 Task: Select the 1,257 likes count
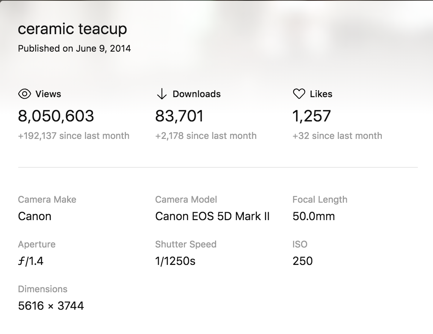point(311,116)
